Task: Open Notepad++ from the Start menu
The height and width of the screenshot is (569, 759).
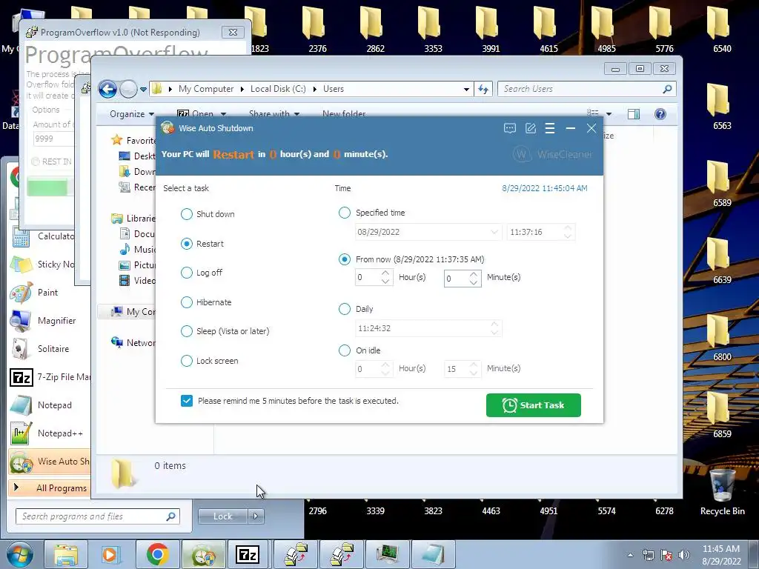Action: tap(48, 433)
